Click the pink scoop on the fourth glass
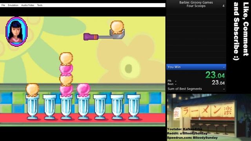Viewport: 251px width, 141px height. pos(83,90)
